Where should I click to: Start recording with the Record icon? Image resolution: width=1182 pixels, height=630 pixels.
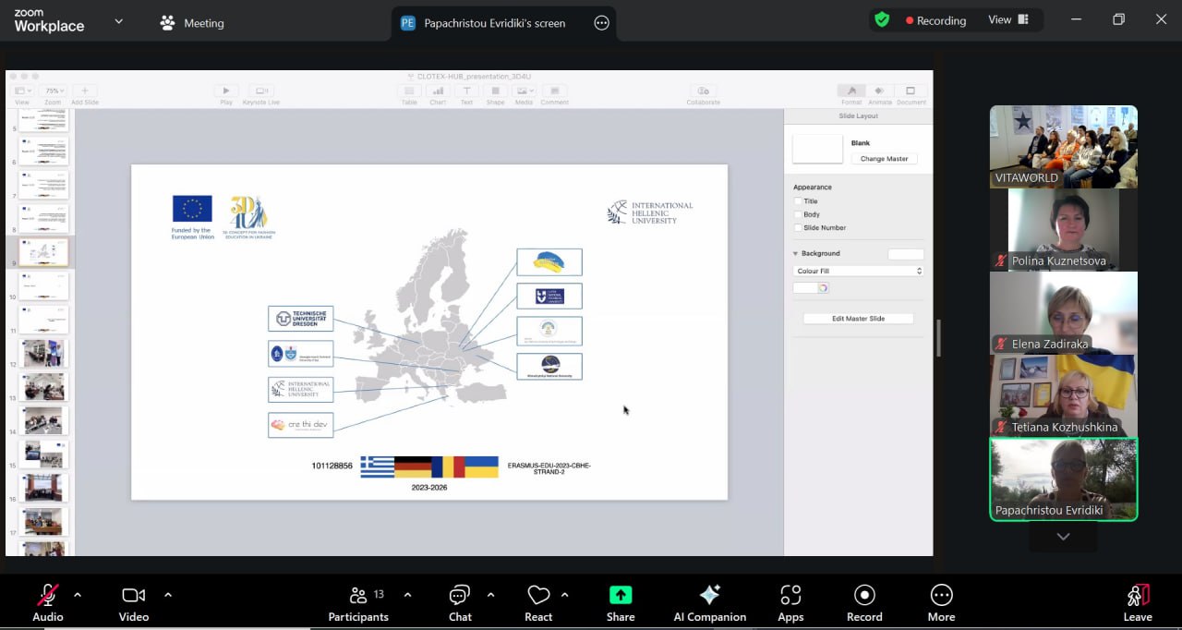[864, 596]
